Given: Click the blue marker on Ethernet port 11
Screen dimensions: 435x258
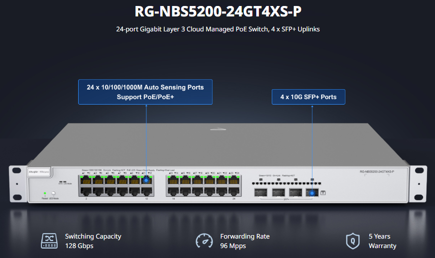Looking at the screenshot, I should pos(146,180).
